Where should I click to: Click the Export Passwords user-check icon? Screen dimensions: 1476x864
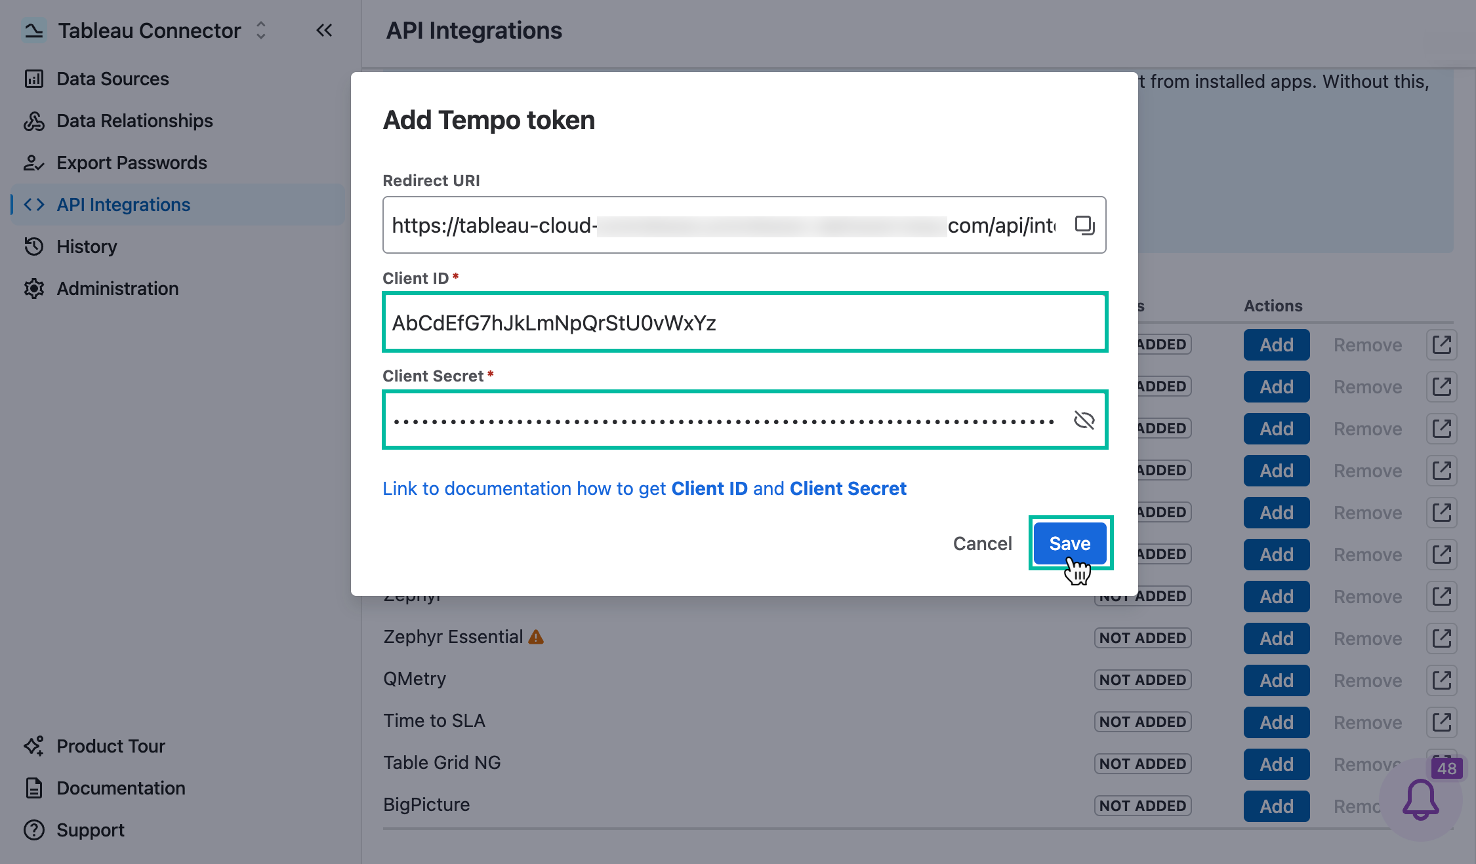[x=34, y=163]
